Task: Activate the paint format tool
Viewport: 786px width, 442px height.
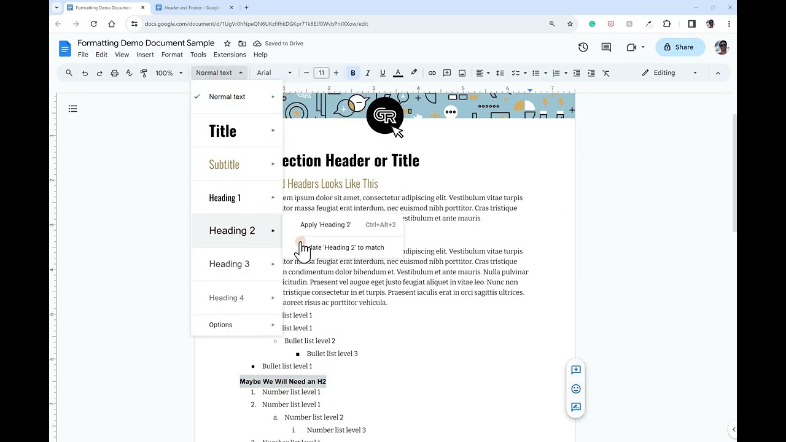Action: point(144,73)
